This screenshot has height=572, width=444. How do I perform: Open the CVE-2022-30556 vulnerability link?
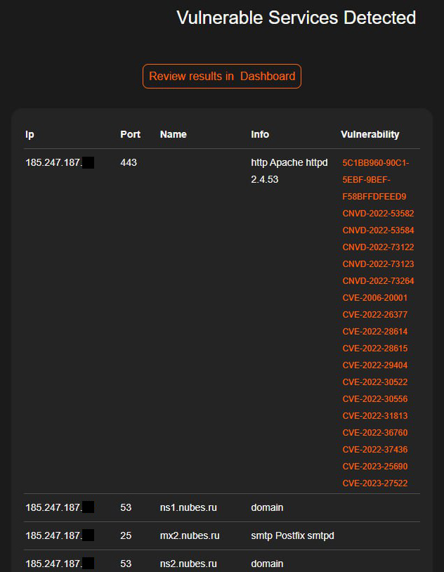(375, 399)
